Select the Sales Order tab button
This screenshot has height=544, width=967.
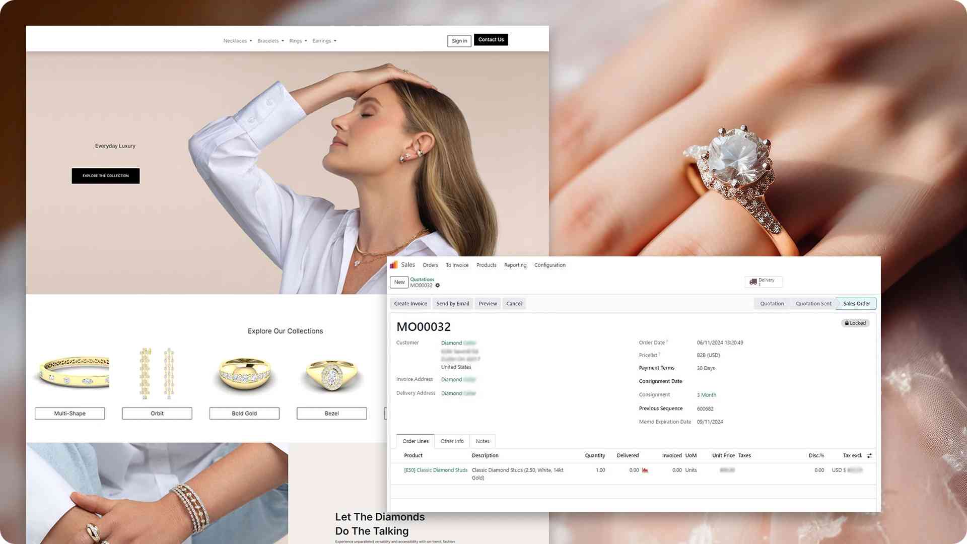coord(856,304)
